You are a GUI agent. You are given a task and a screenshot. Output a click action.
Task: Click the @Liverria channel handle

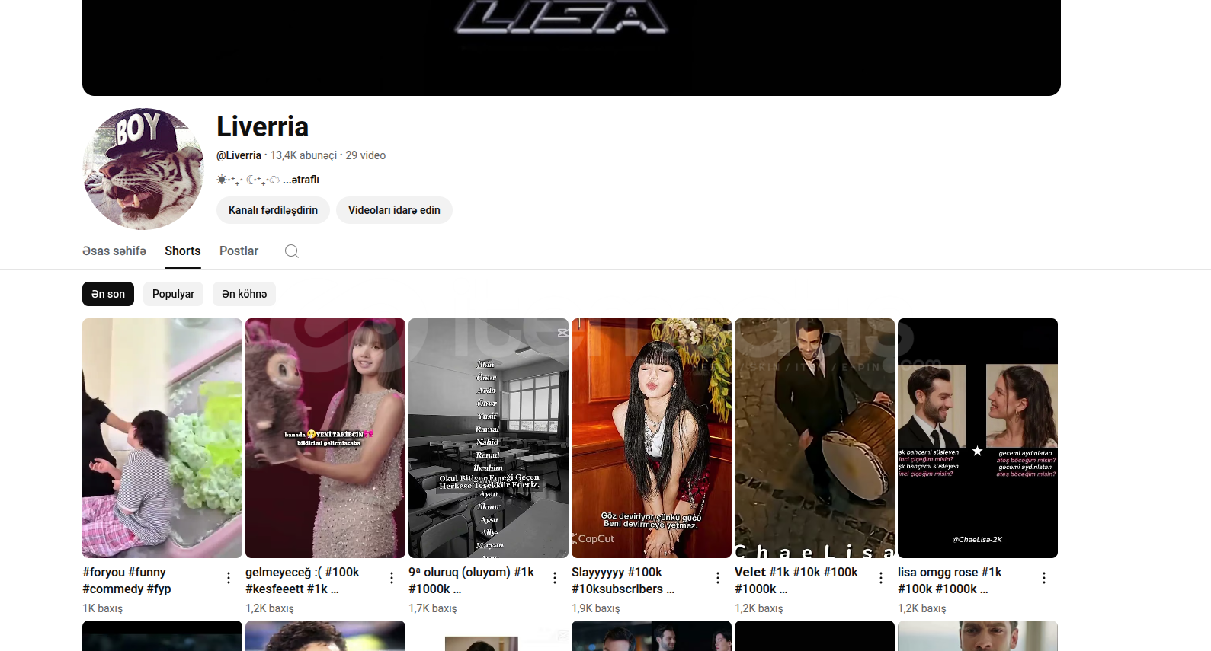239,155
